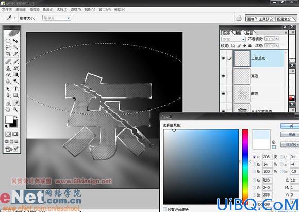This screenshot has width=299, height=212.
Task: Select the Notes tool
Action: [8, 103]
